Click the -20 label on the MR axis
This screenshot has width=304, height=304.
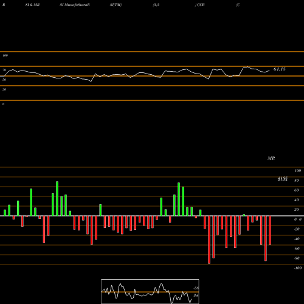click(297, 229)
